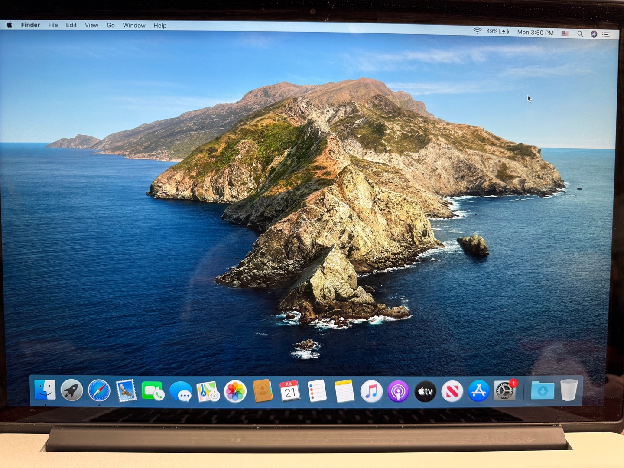The height and width of the screenshot is (468, 624).
Task: Expand the Wi-Fi status menu
Action: point(477,31)
